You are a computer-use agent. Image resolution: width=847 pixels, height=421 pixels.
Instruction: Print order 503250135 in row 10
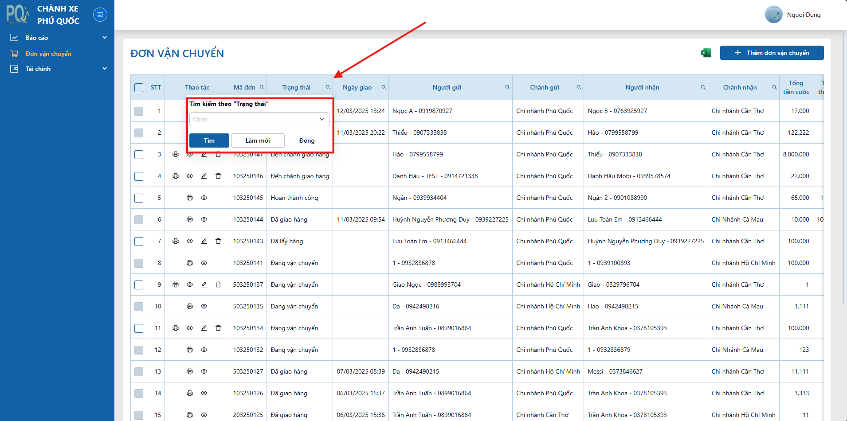pyautogui.click(x=190, y=306)
